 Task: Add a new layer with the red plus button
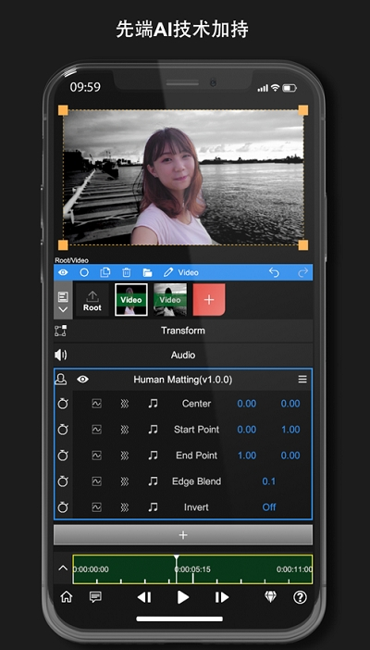pyautogui.click(x=209, y=300)
